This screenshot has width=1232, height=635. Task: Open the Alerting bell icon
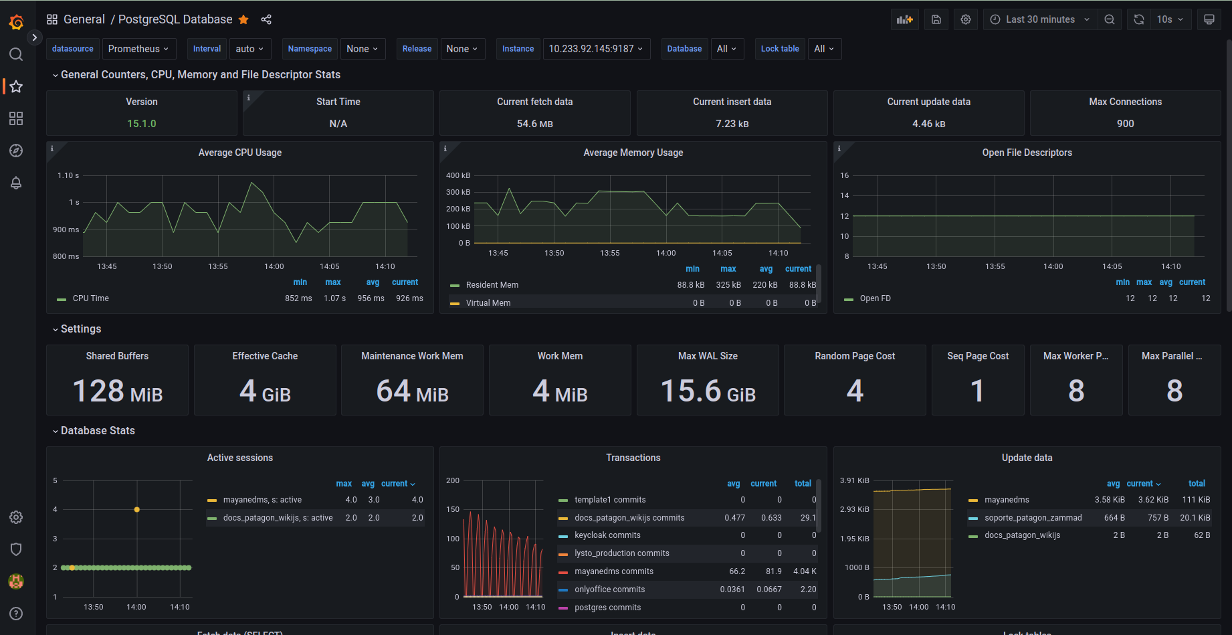[x=16, y=183]
